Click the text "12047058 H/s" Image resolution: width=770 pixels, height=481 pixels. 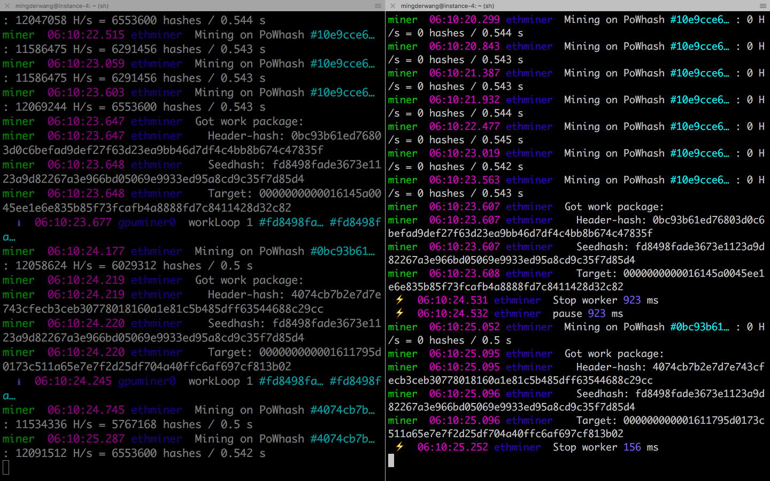point(54,20)
